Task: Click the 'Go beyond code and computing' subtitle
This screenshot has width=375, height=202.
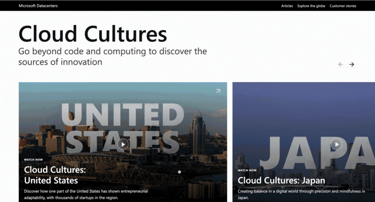Action: pyautogui.click(x=112, y=56)
